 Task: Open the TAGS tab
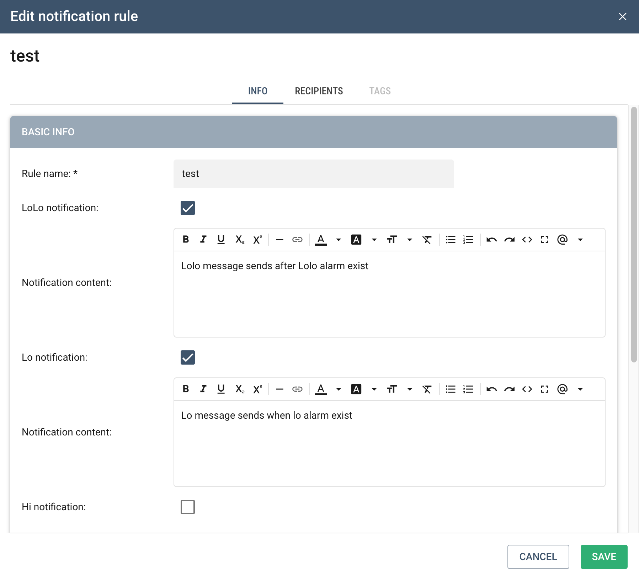[x=380, y=91]
